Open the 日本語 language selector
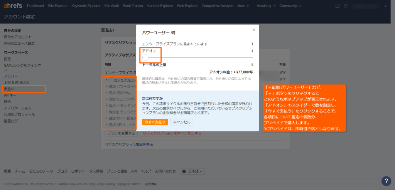The height and width of the screenshot is (190, 395). [x=192, y=172]
